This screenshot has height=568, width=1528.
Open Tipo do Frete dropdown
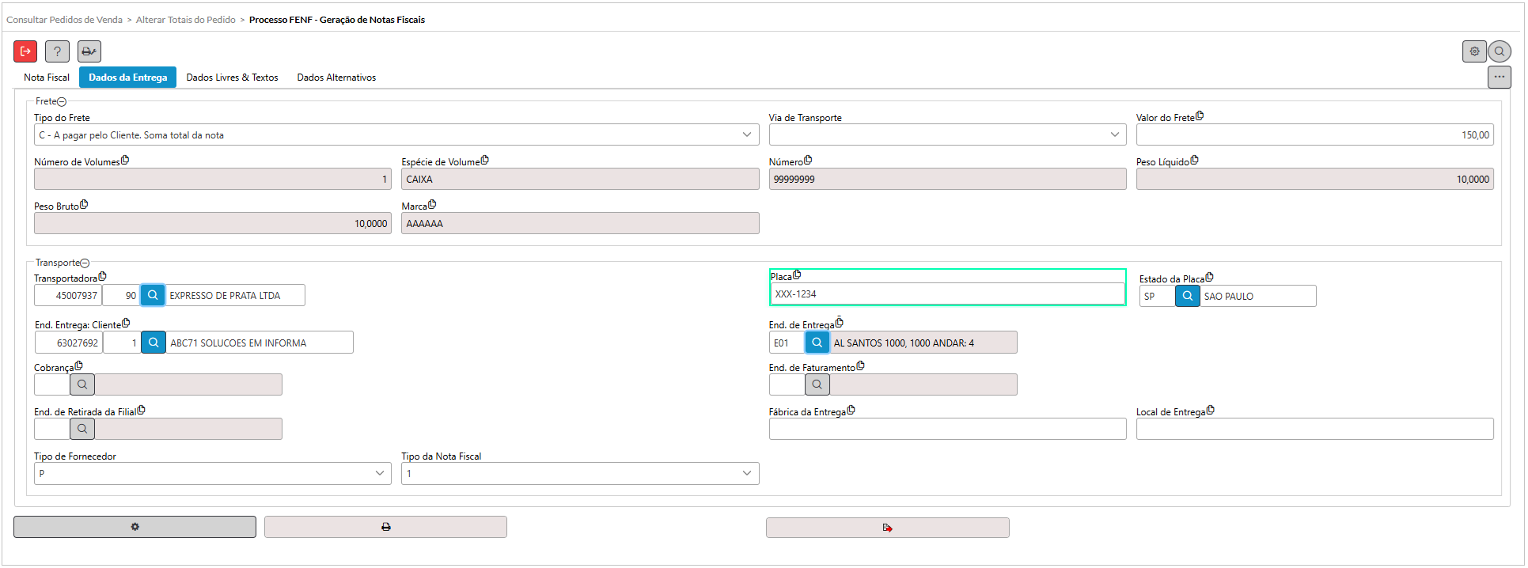tap(746, 134)
